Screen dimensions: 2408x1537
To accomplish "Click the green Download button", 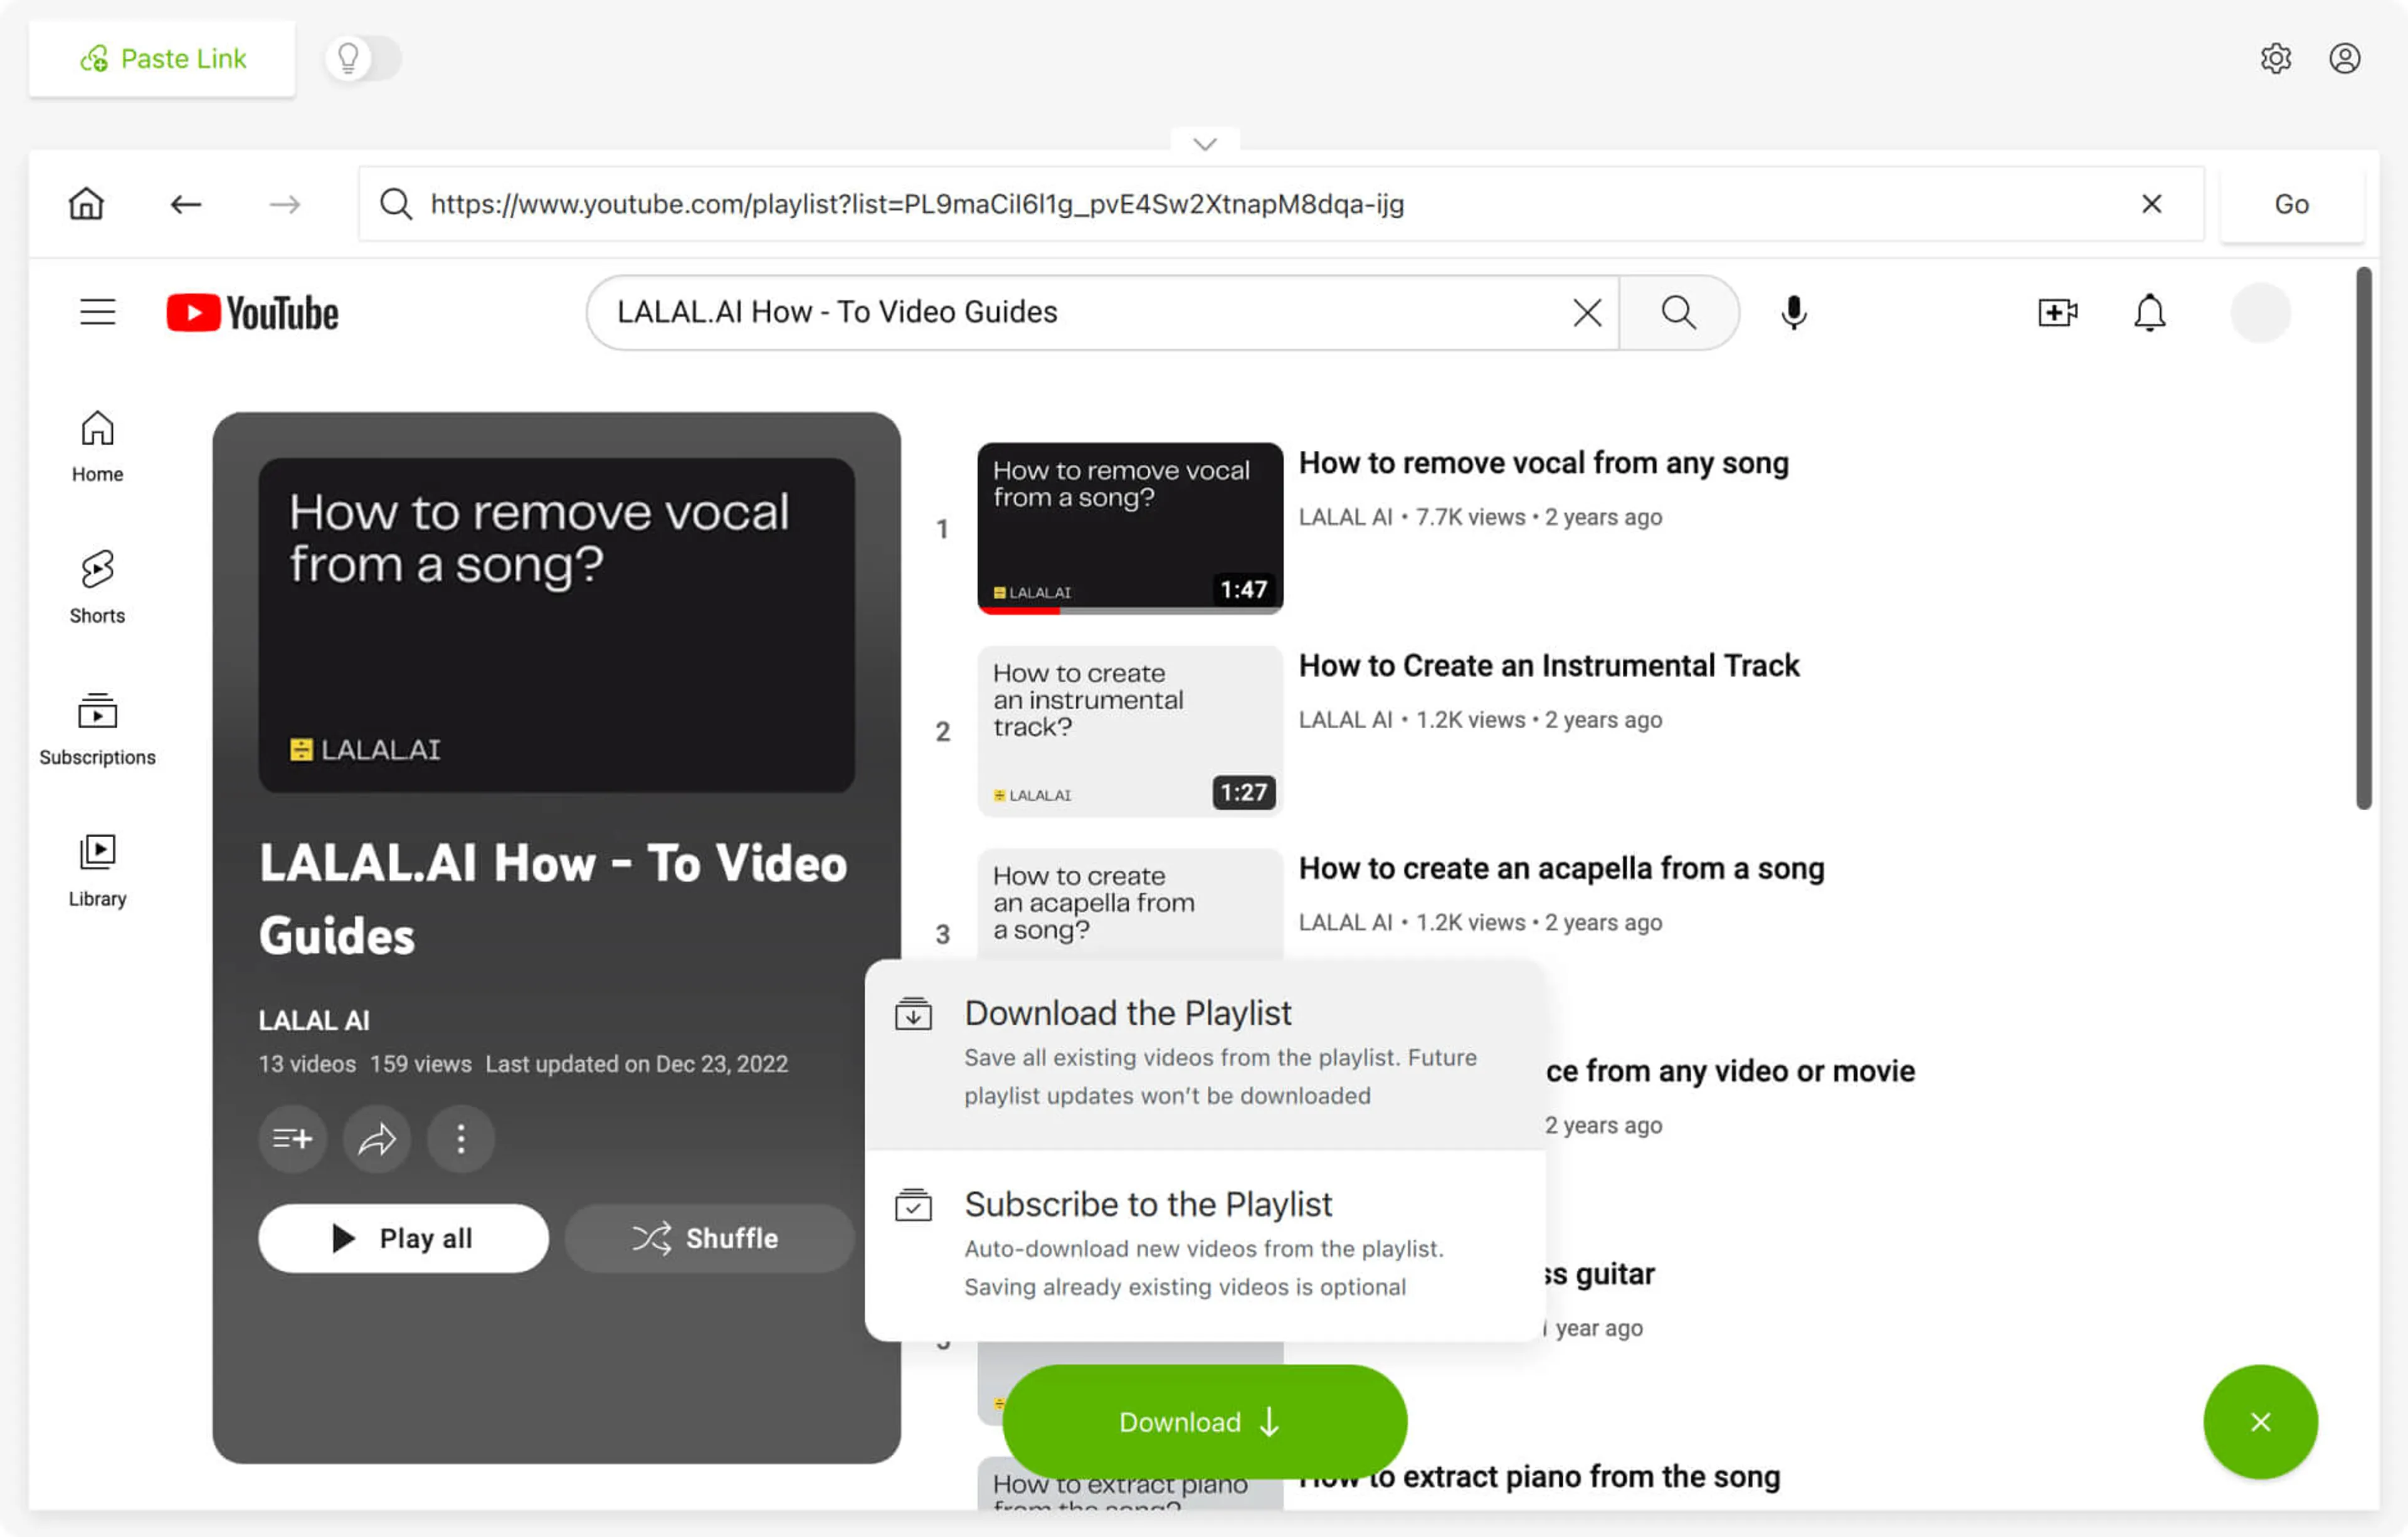I will (x=1204, y=1421).
